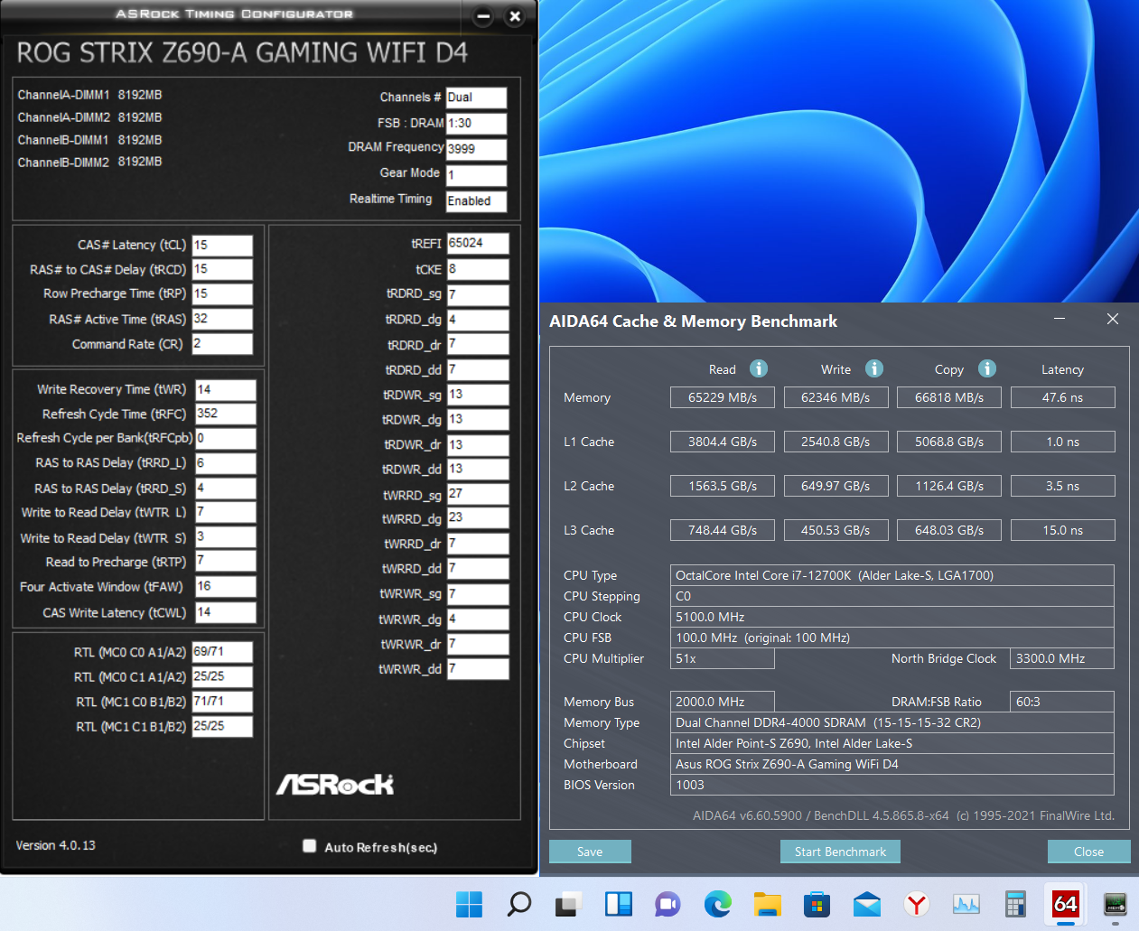The height and width of the screenshot is (931, 1139).
Task: Open the Windows Start menu
Action: coord(469,904)
